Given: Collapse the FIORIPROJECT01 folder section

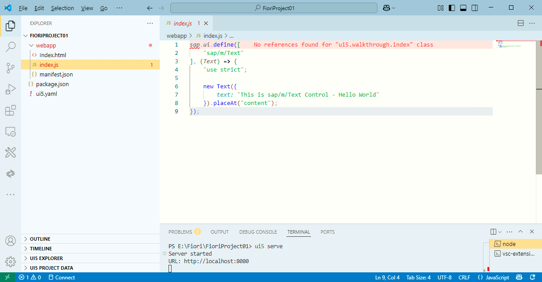Looking at the screenshot, I should (90, 36).
